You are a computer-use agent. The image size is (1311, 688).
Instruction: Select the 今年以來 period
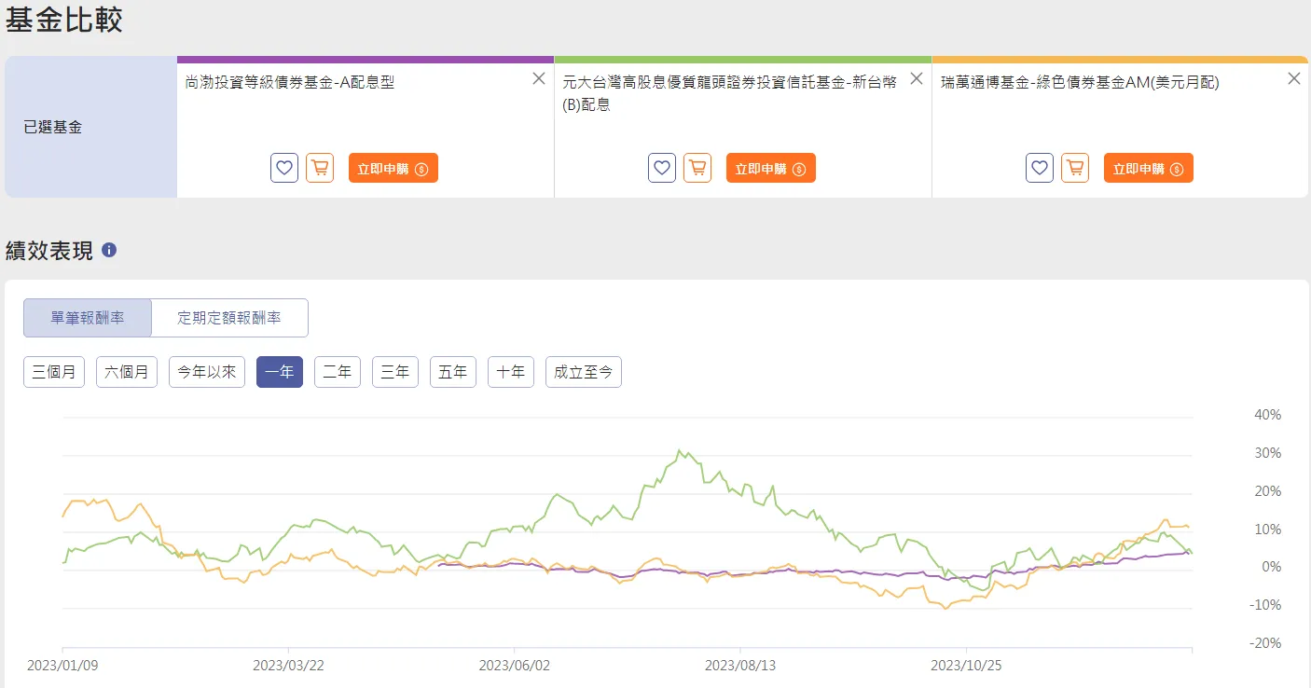pyautogui.click(x=207, y=372)
